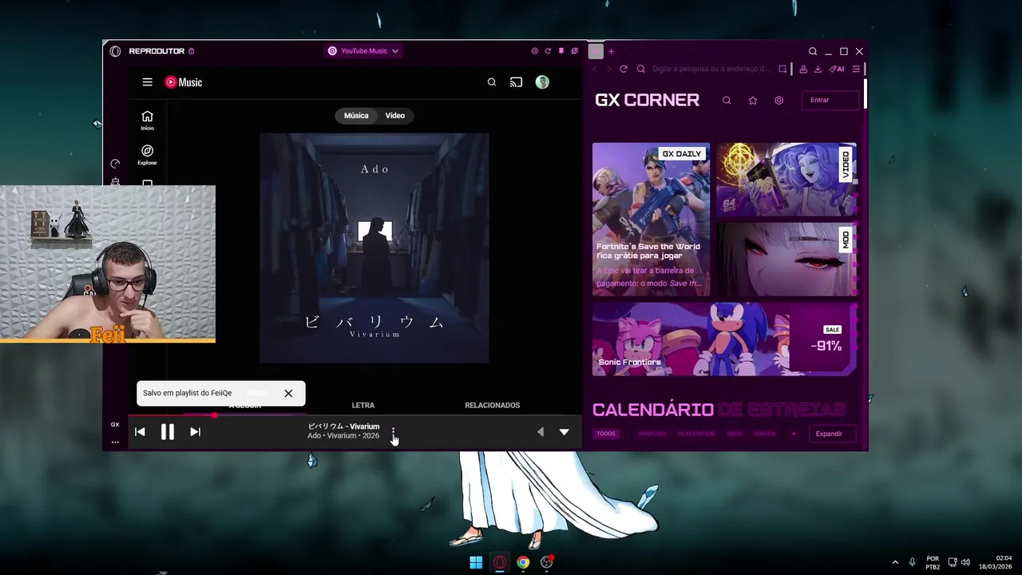This screenshot has width=1022, height=575.
Task: Open Explorar in the sidebar
Action: [x=147, y=155]
